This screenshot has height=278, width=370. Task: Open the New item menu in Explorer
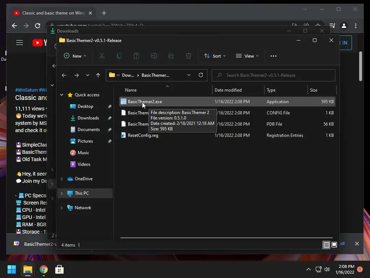[x=75, y=56]
